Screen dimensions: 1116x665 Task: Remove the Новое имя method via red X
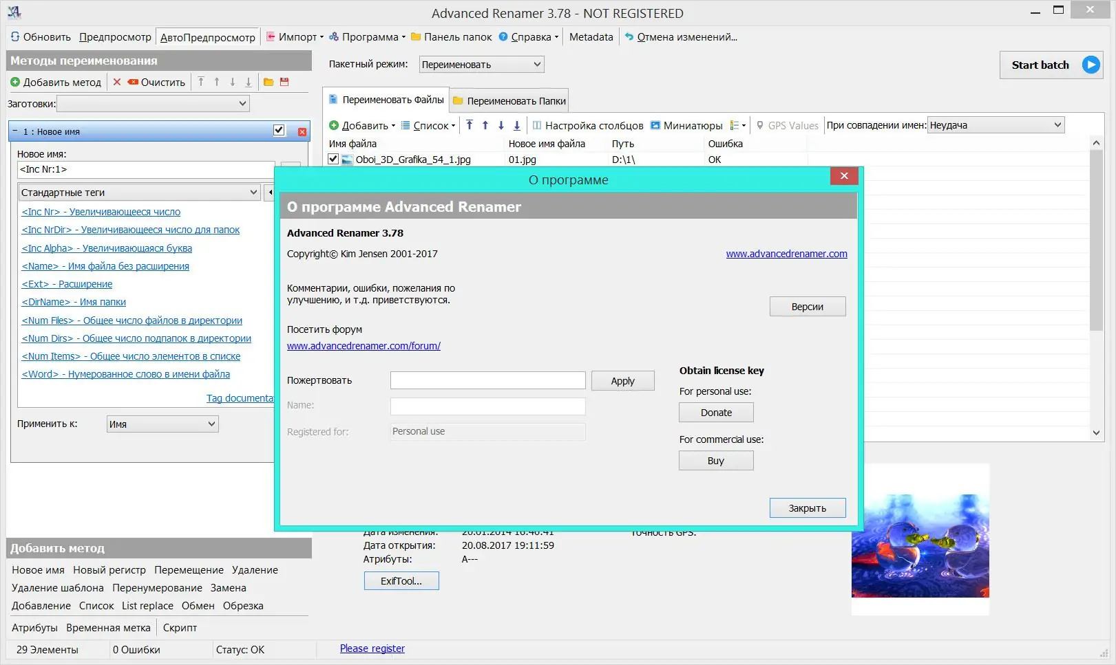coord(302,131)
